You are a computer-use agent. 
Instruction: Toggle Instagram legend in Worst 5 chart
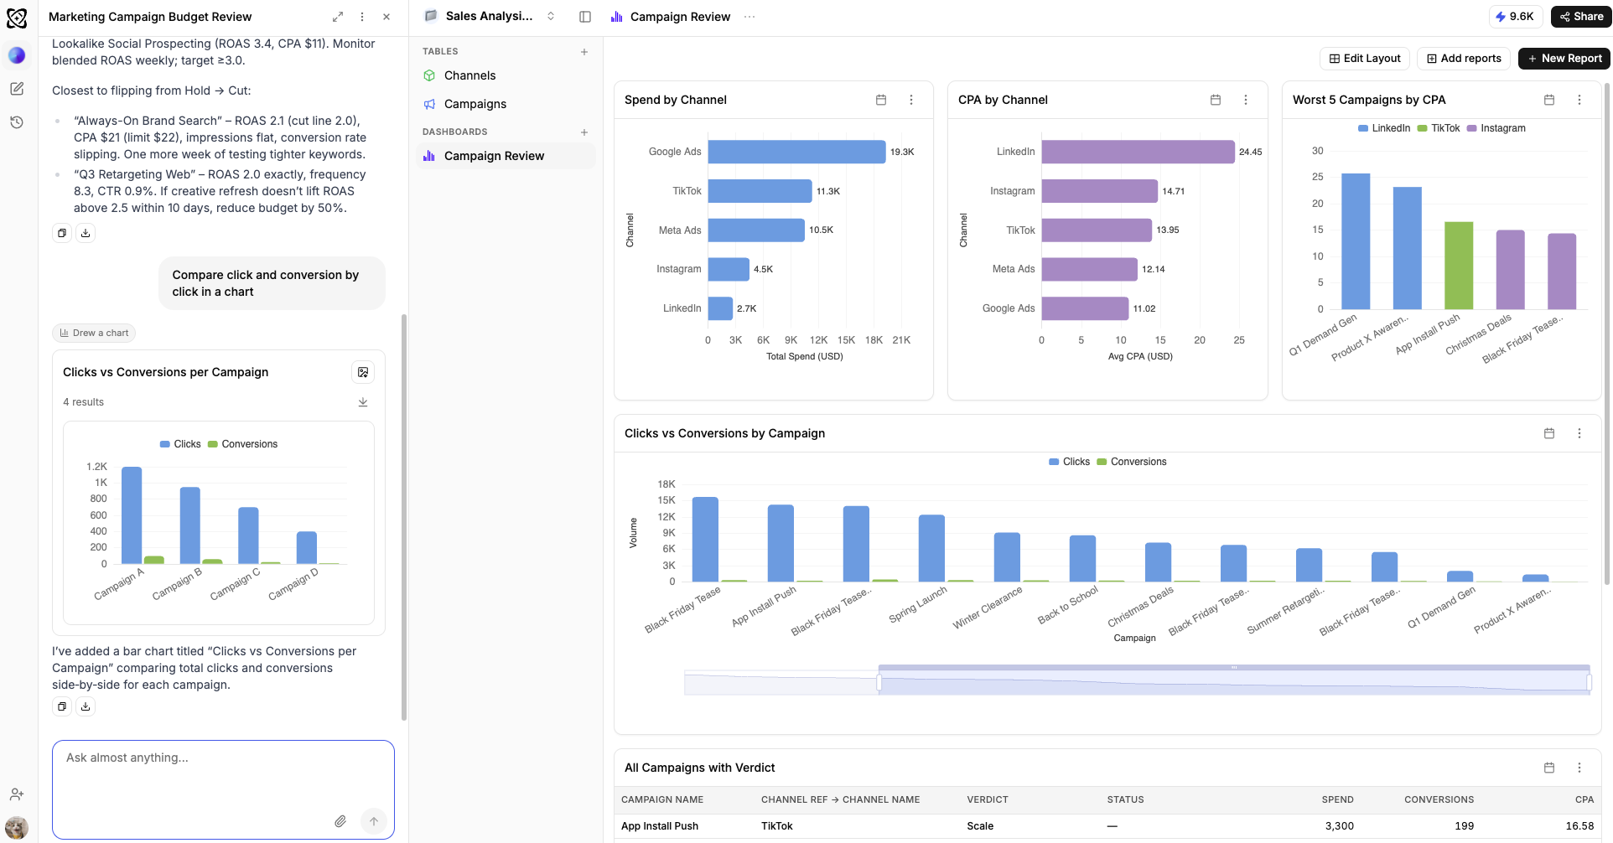(1496, 128)
